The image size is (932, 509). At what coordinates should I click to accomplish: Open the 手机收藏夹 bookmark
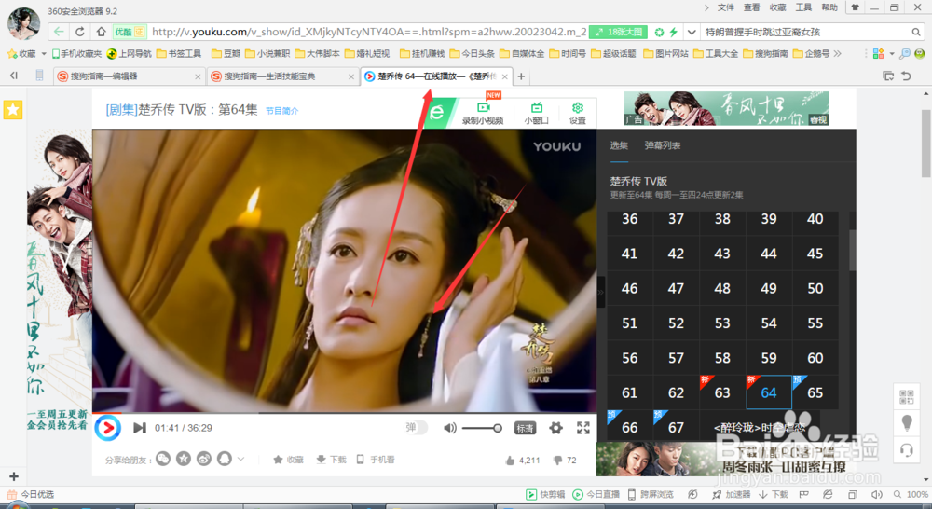(x=76, y=53)
